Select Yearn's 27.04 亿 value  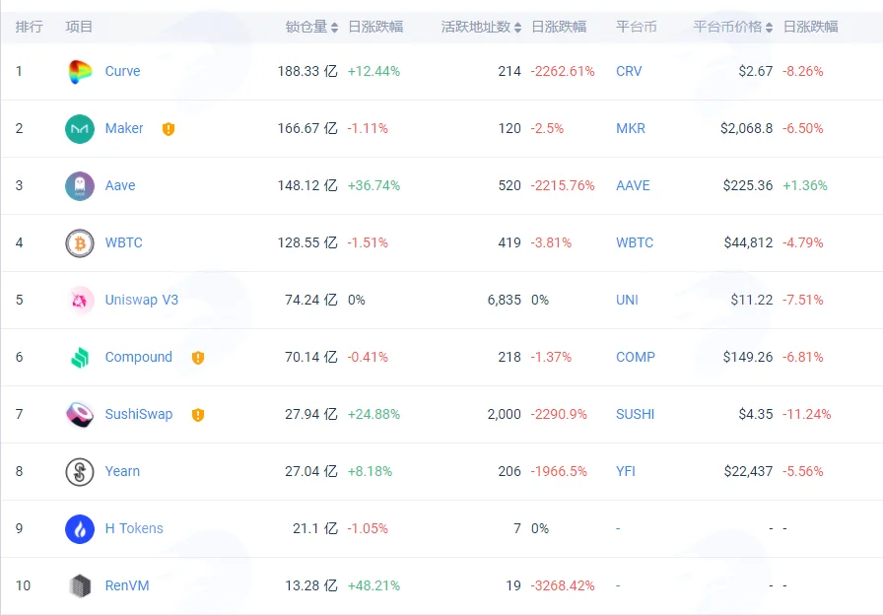tap(311, 471)
